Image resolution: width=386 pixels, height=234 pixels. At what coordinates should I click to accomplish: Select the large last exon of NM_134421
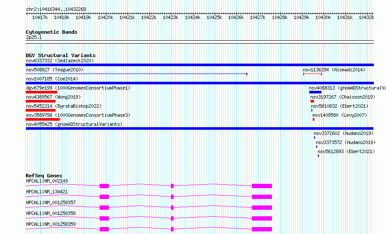[x=262, y=197]
